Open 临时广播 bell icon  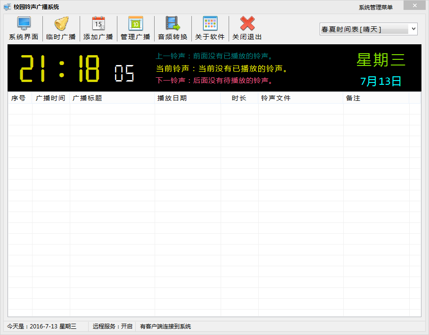[61, 24]
